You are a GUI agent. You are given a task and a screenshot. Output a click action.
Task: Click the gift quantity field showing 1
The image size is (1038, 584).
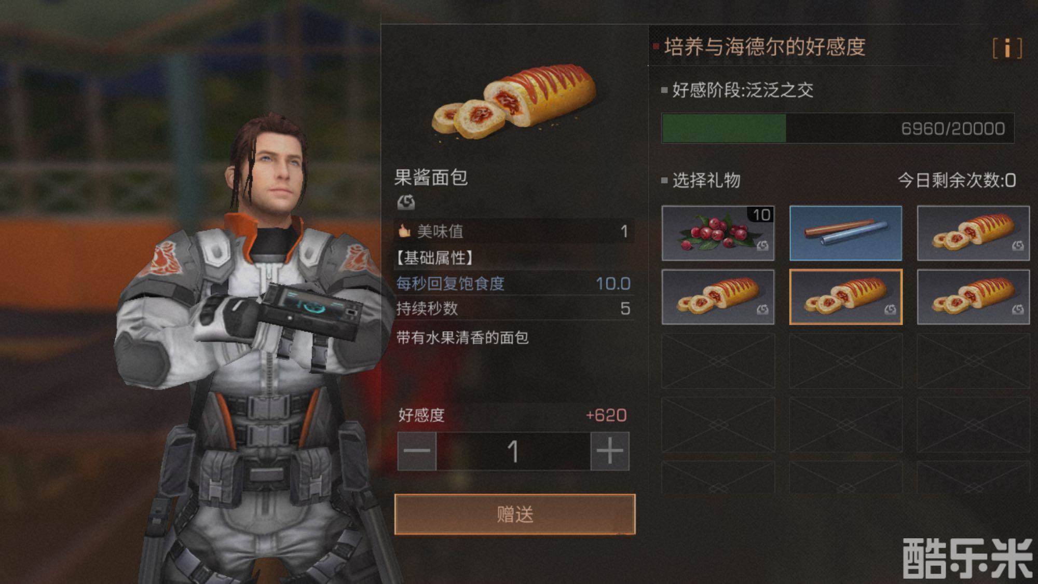click(513, 451)
